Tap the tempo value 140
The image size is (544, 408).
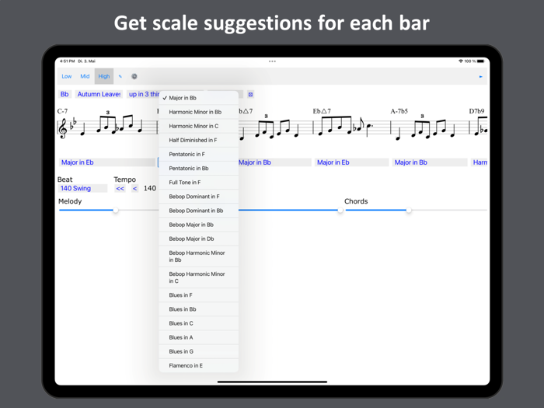point(150,188)
